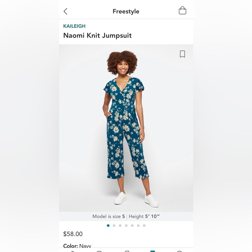This screenshot has height=252, width=252.
Task: Select the teal highlighted bottom navigation icon
Action: coord(152,251)
